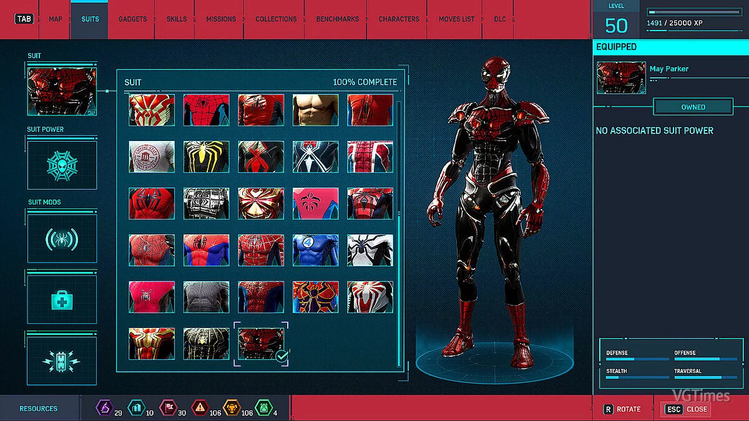Switch to the BENCHMARKS tab
Image resolution: width=749 pixels, height=421 pixels.
(337, 19)
